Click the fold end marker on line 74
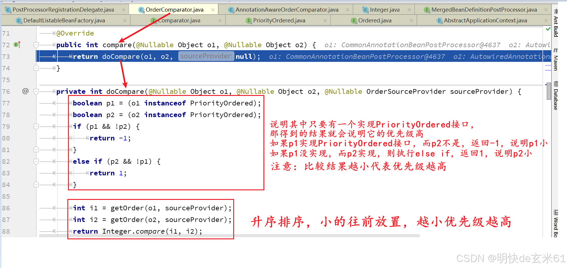This screenshot has height=268, width=567. coord(36,68)
